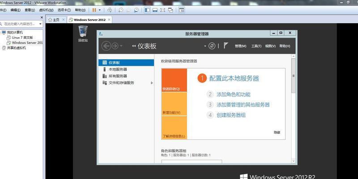Click the Server Manager forward arrow button
This screenshot has height=179, width=358.
[x=115, y=46]
